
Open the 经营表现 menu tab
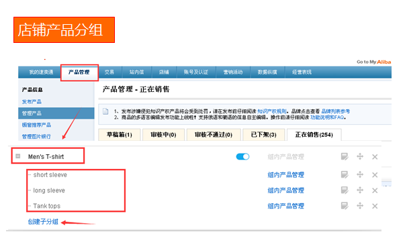coord(302,72)
